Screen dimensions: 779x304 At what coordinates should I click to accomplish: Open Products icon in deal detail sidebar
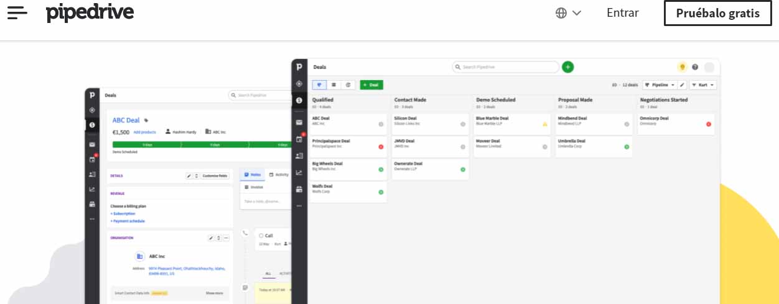pos(92,204)
